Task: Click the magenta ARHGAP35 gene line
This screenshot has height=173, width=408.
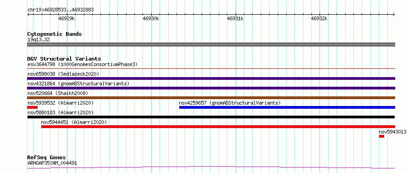Action: click(x=211, y=167)
